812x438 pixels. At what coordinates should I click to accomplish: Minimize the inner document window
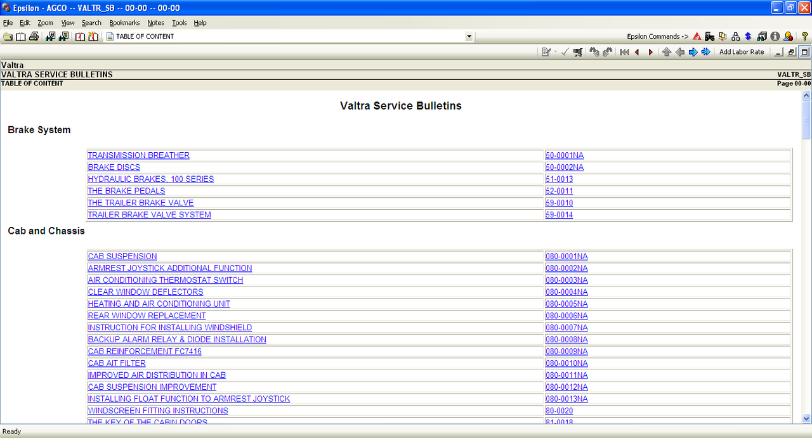tap(778, 52)
